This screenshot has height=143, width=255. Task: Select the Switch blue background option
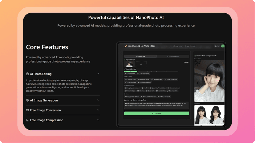(148, 97)
